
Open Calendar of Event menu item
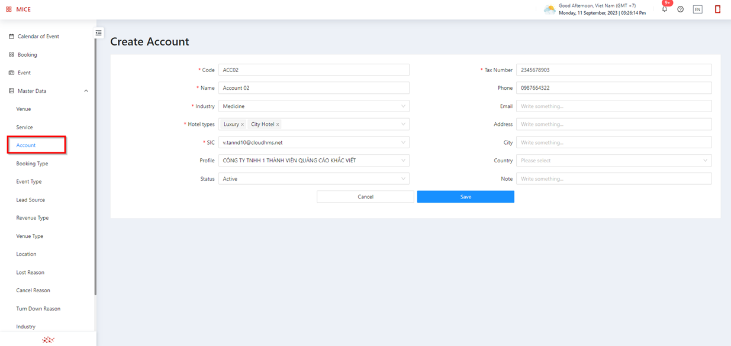[38, 37]
